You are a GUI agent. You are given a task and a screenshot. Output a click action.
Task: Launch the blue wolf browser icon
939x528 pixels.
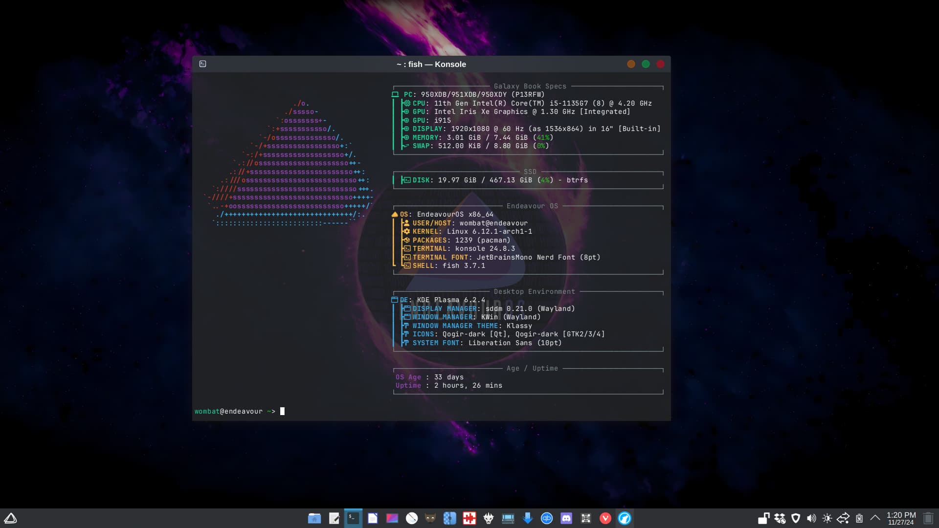tap(625, 518)
